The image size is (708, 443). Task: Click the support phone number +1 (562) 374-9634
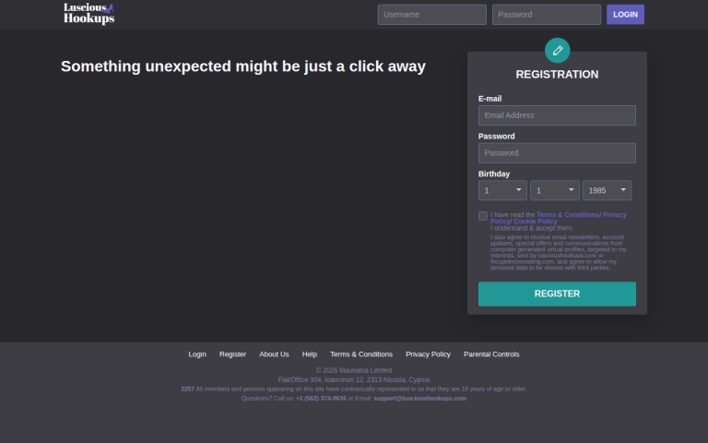click(321, 399)
